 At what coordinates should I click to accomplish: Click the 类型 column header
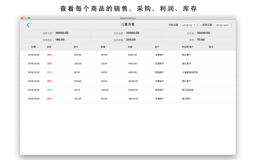tap(49, 47)
